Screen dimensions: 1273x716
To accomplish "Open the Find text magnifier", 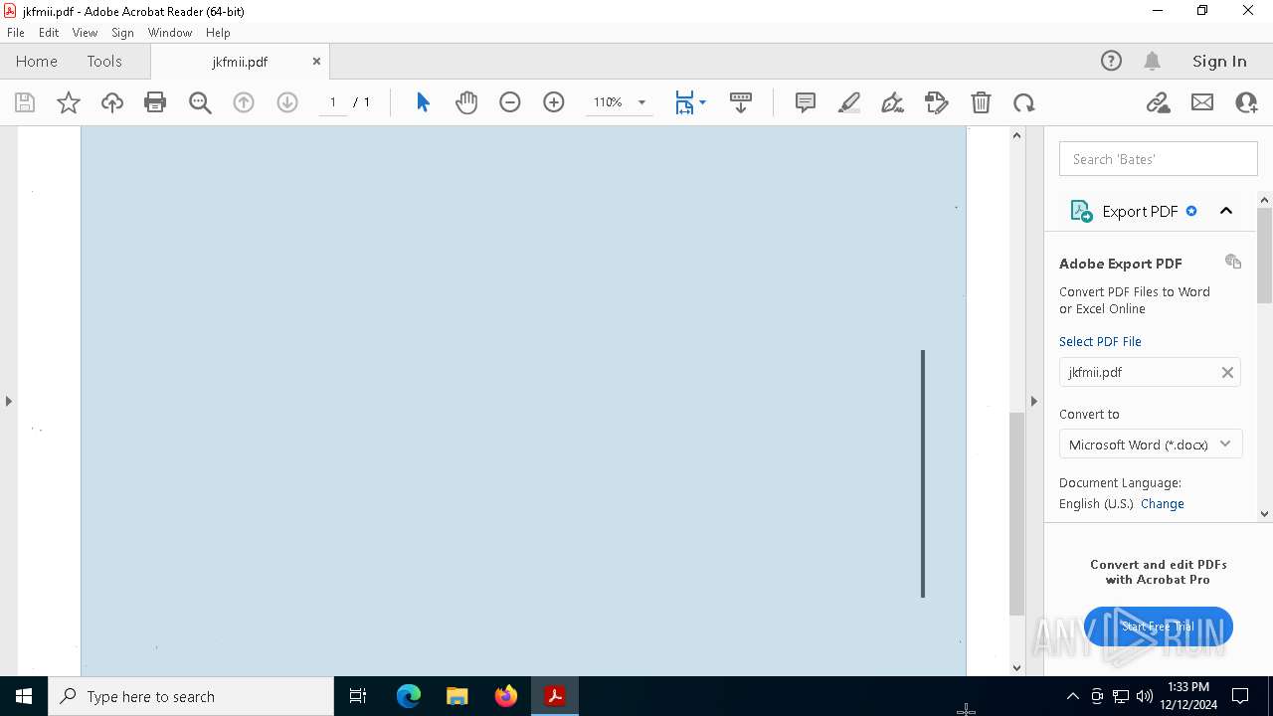I will 200,102.
